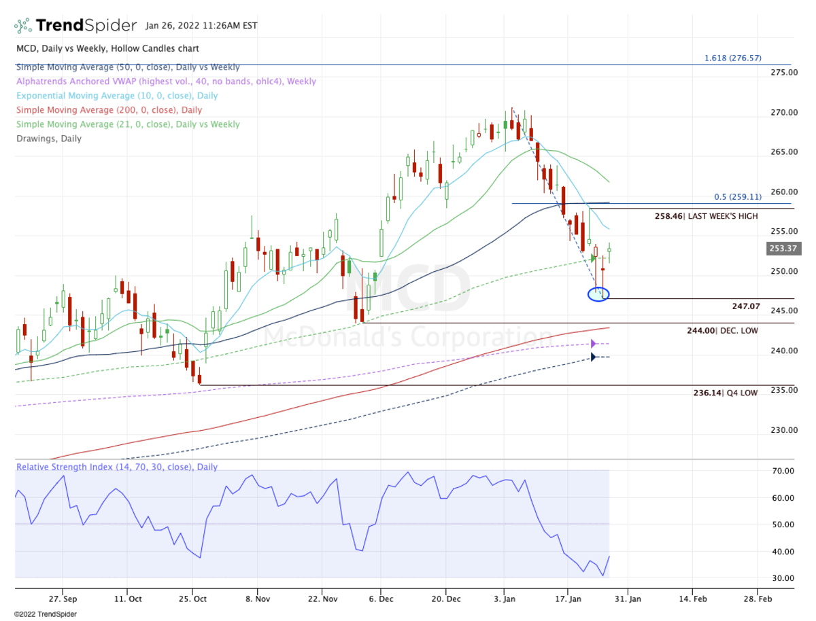Click the 3. Jan date axis label

click(505, 599)
